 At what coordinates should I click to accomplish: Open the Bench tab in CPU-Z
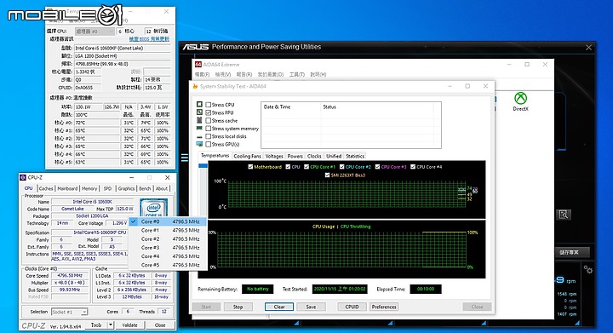[145, 188]
